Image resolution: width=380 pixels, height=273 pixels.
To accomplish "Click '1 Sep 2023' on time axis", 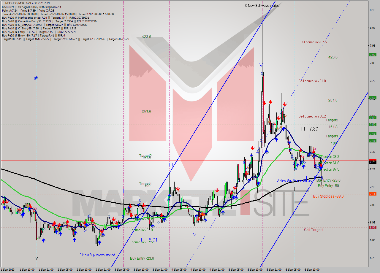I will (x=8, y=270).
